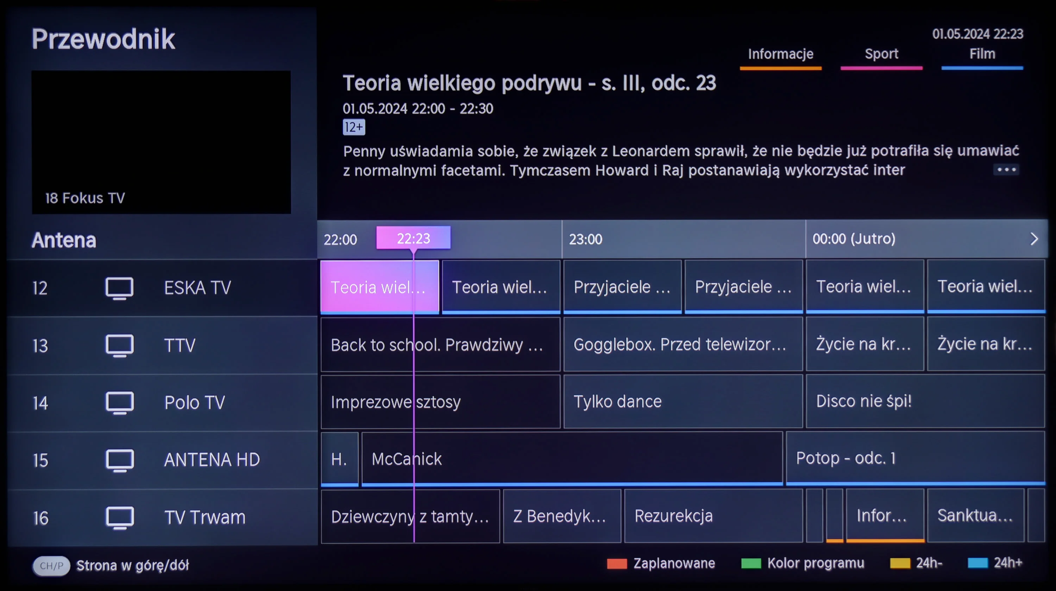Image resolution: width=1056 pixels, height=591 pixels.
Task: Click the red Zaplanowane legend swatch
Action: [617, 564]
